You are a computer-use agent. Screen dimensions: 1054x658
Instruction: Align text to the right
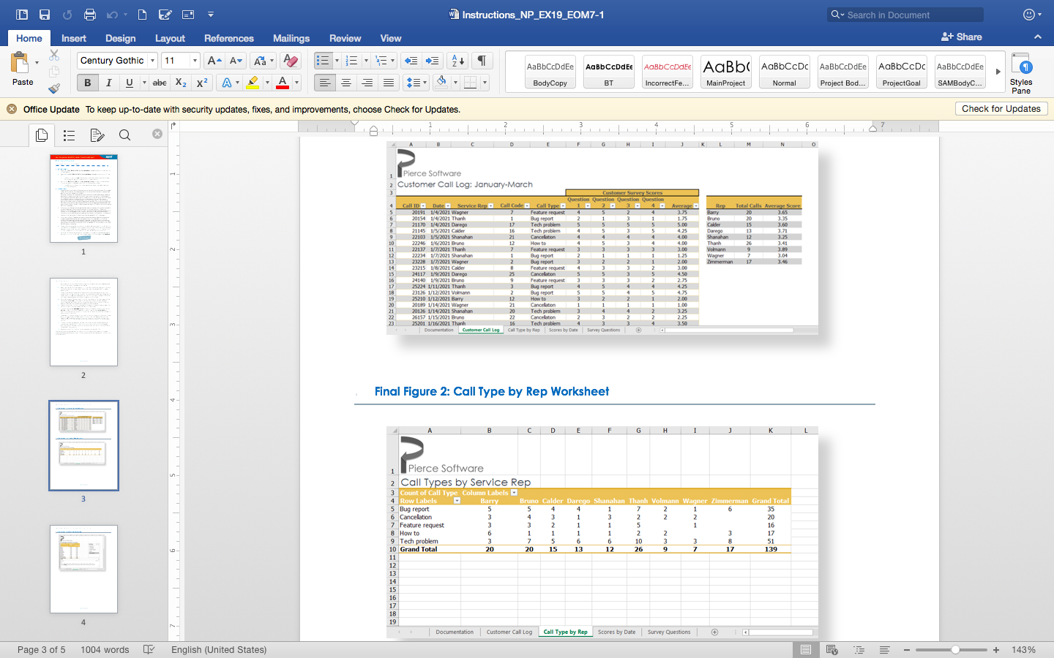click(367, 83)
